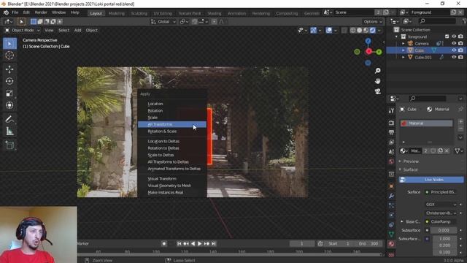Toggle snapping magnet button in header
The width and height of the screenshot is (467, 263).
[195, 21]
